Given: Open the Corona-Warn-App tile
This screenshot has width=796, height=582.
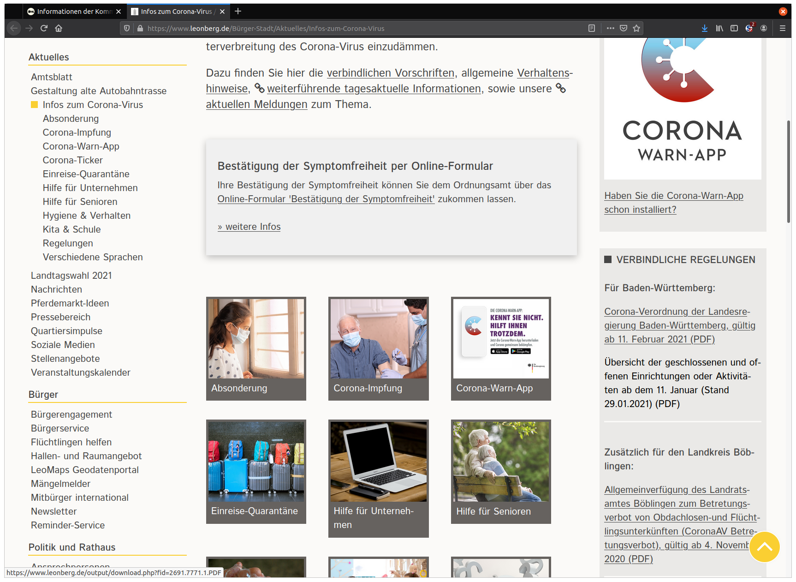Looking at the screenshot, I should [501, 348].
